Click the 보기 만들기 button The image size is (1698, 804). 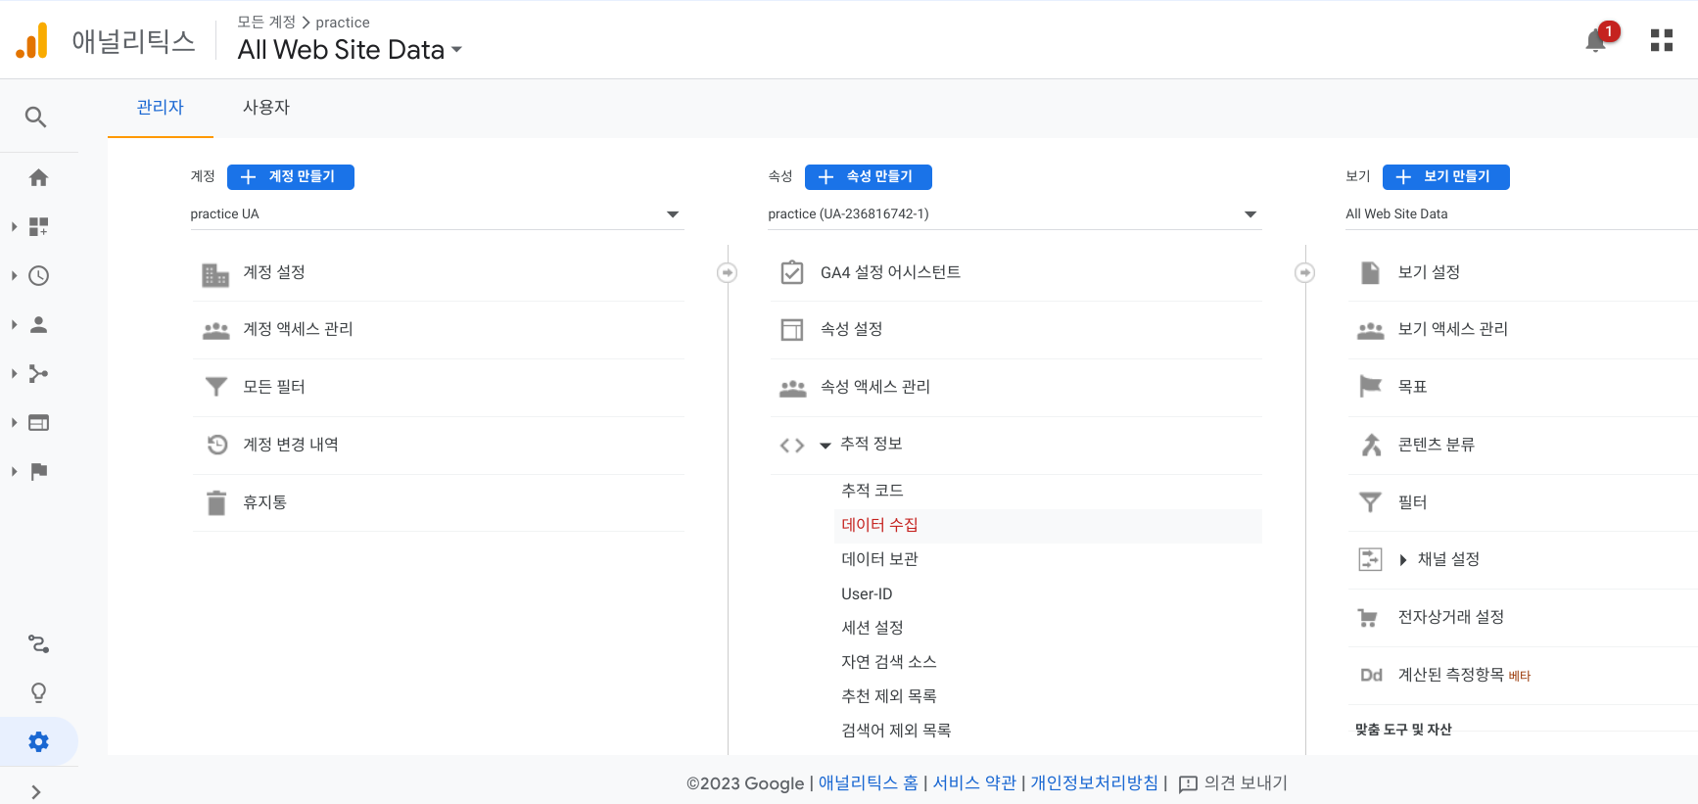[x=1446, y=176]
